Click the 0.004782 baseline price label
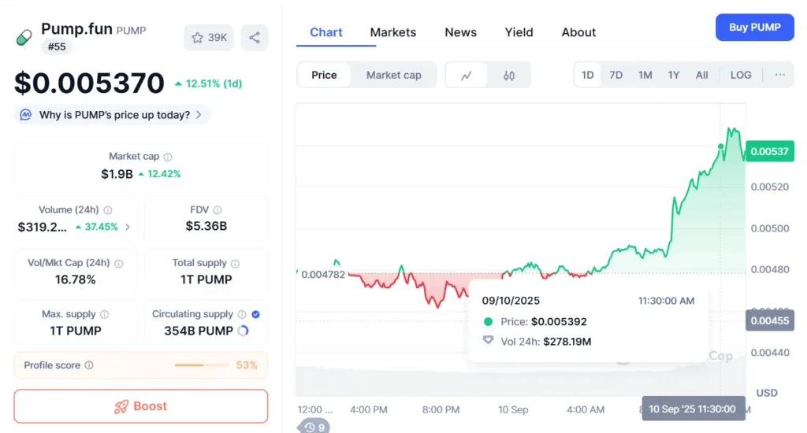The image size is (807, 433). click(322, 275)
